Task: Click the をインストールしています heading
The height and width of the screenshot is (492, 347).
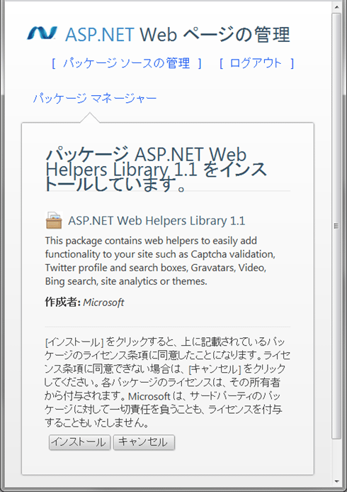Action: tap(156, 170)
